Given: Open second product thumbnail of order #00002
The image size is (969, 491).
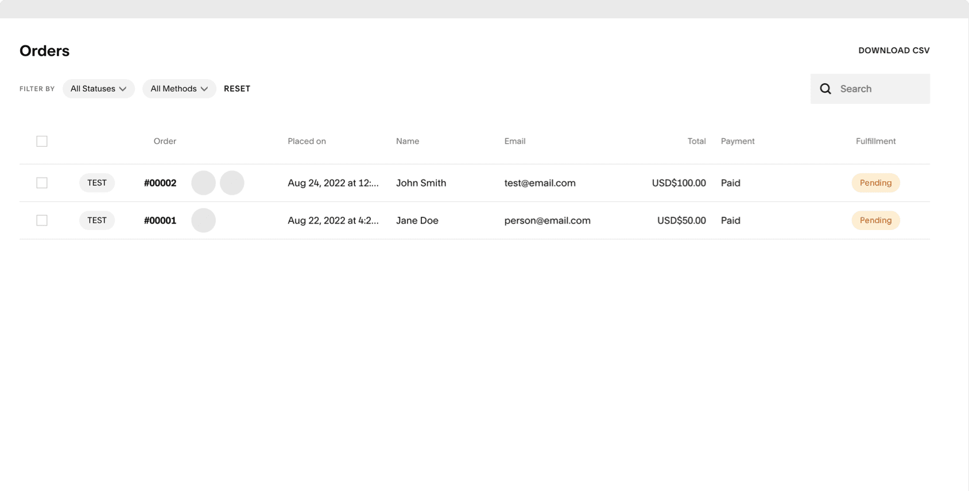Looking at the screenshot, I should pos(232,183).
